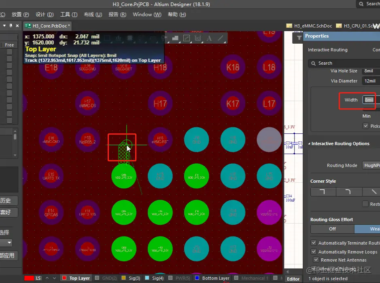The height and width of the screenshot is (283, 380).
Task: Click pad E15 UART3_TX on the board
Action: pyautogui.click(x=51, y=176)
